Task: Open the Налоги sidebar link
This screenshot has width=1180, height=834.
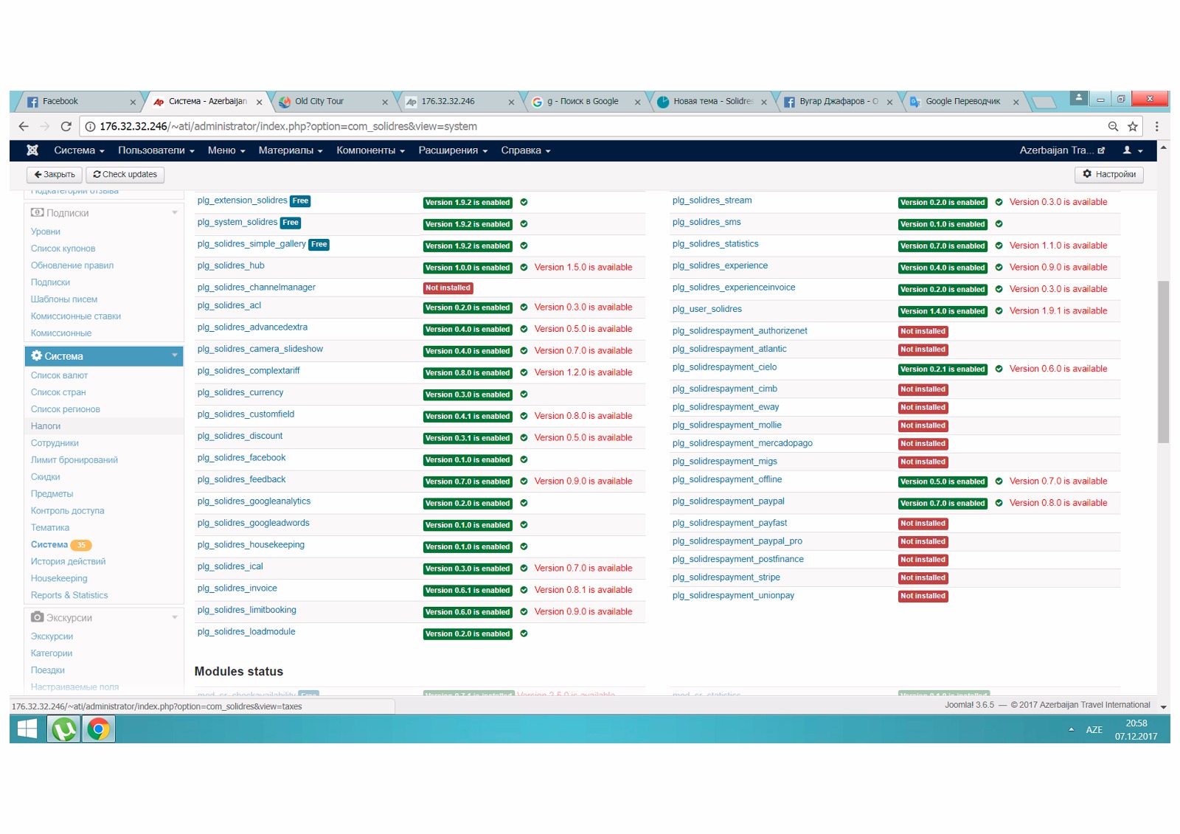Action: [46, 426]
